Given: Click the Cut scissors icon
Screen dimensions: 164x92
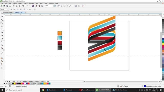Looking at the screenshot, I should (14, 6).
